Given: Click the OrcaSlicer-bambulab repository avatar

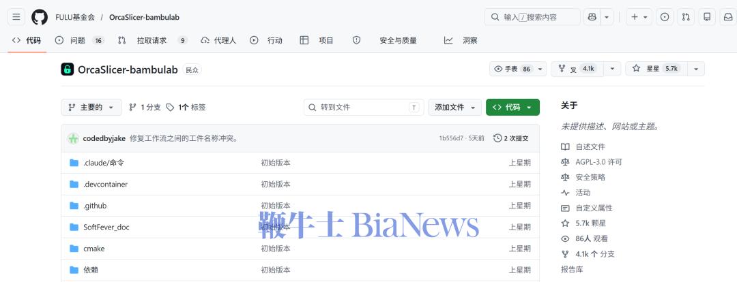Looking at the screenshot, I should coord(68,69).
